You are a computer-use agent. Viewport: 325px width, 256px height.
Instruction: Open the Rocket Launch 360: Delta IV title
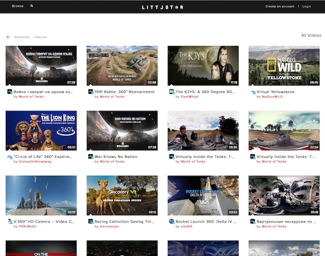click(x=206, y=222)
